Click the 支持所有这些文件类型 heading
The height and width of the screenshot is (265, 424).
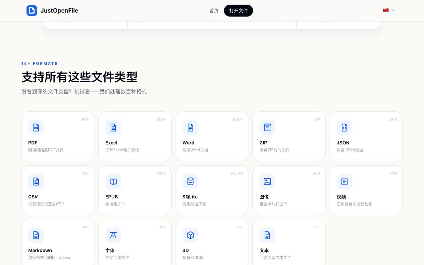[79, 77]
